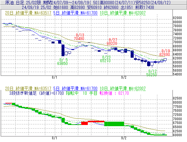Click the 始61680 opening price value
Viewport: 187px width, 142px height.
[61, 7]
